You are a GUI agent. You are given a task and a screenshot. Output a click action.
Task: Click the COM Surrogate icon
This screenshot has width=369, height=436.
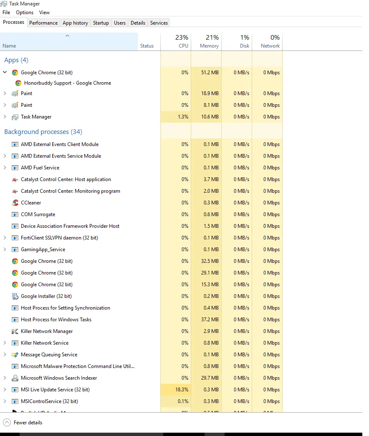pyautogui.click(x=15, y=214)
